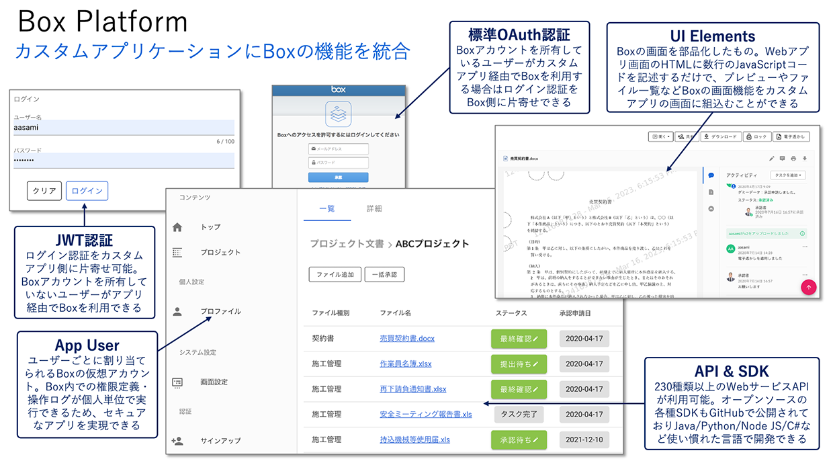This screenshot has width=833, height=461.
Task: Open the 開く dropdown in the preview toolbar
Action: [x=660, y=136]
